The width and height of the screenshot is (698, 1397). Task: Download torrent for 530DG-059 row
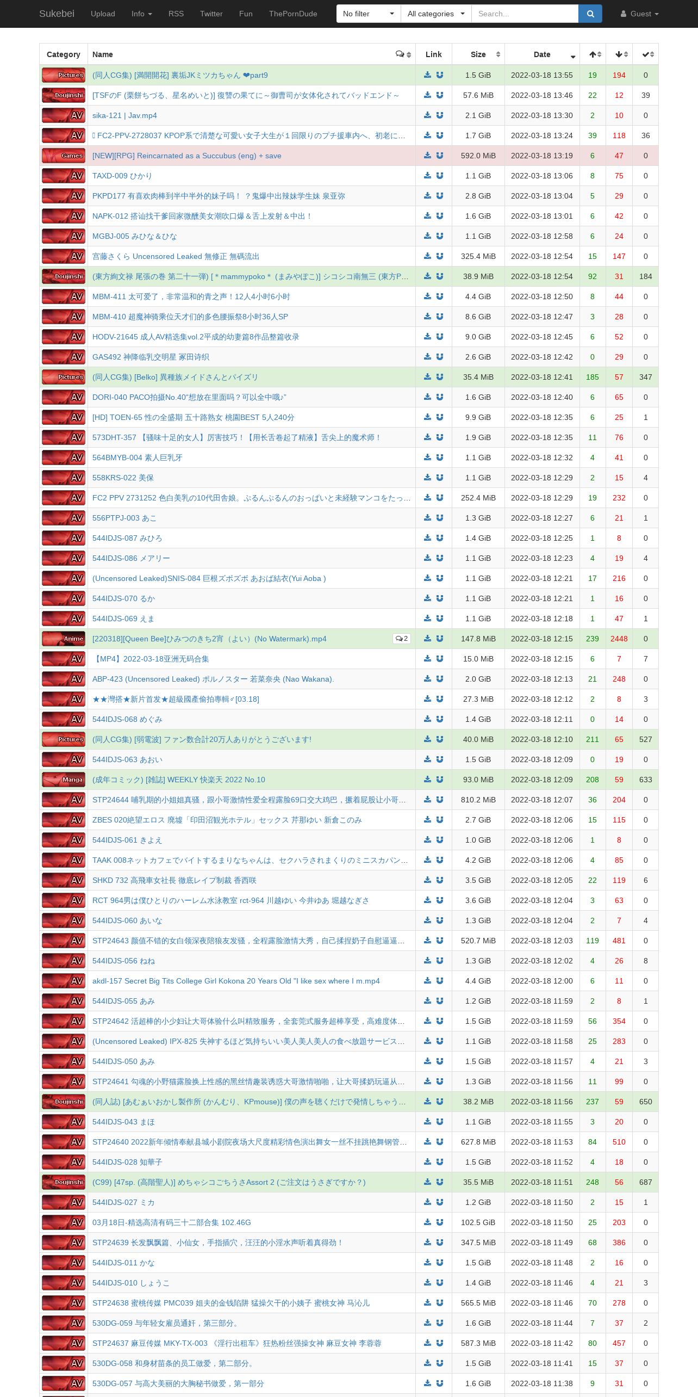[428, 1323]
